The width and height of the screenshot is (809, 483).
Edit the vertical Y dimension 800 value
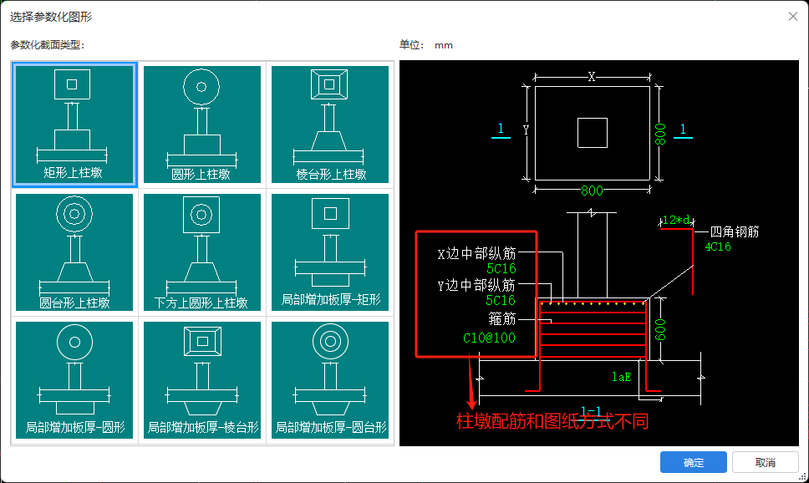(x=660, y=135)
